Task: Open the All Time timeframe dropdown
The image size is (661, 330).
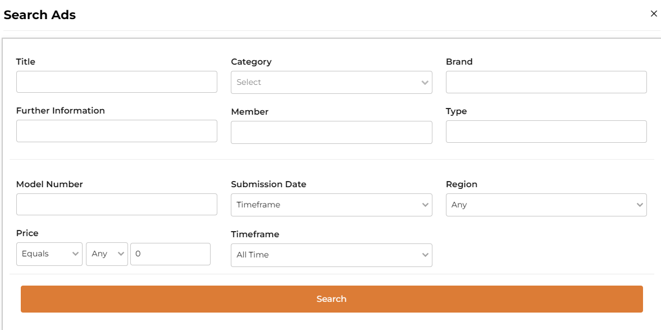Action: point(331,255)
